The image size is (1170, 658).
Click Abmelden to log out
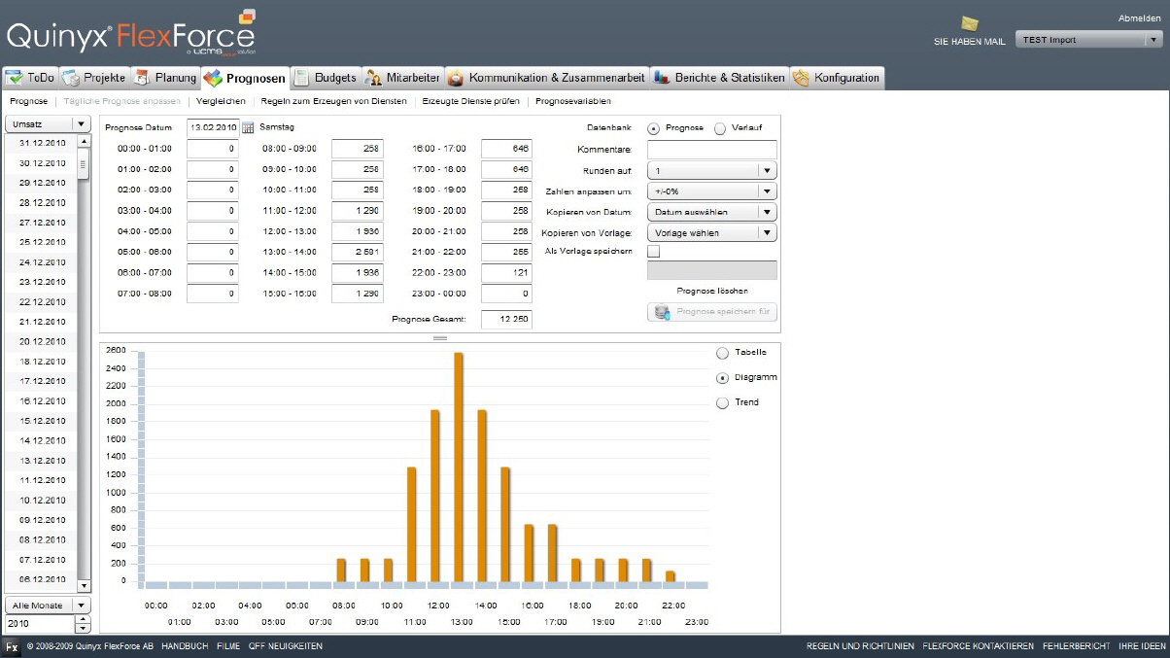[x=1138, y=18]
